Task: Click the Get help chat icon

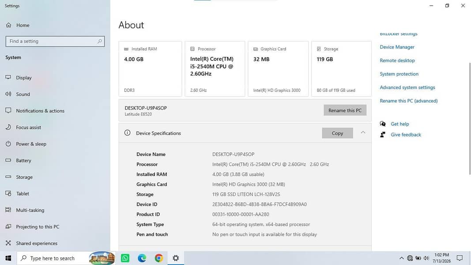Action: click(x=383, y=124)
